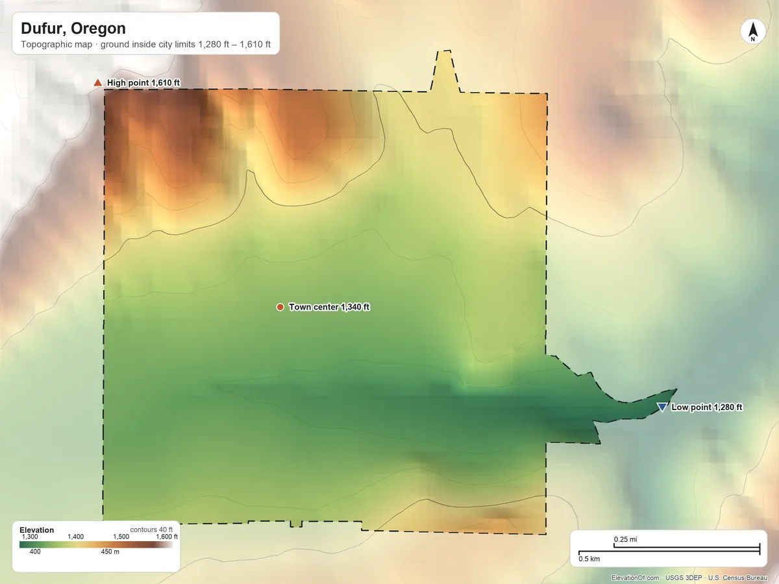This screenshot has height=584, width=779.
Task: Click the '0.25 mi' scale bar label
Action: (626, 539)
